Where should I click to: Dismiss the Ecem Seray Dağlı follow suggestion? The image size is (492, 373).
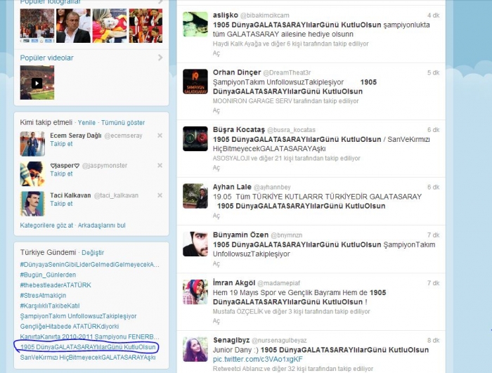coord(160,136)
